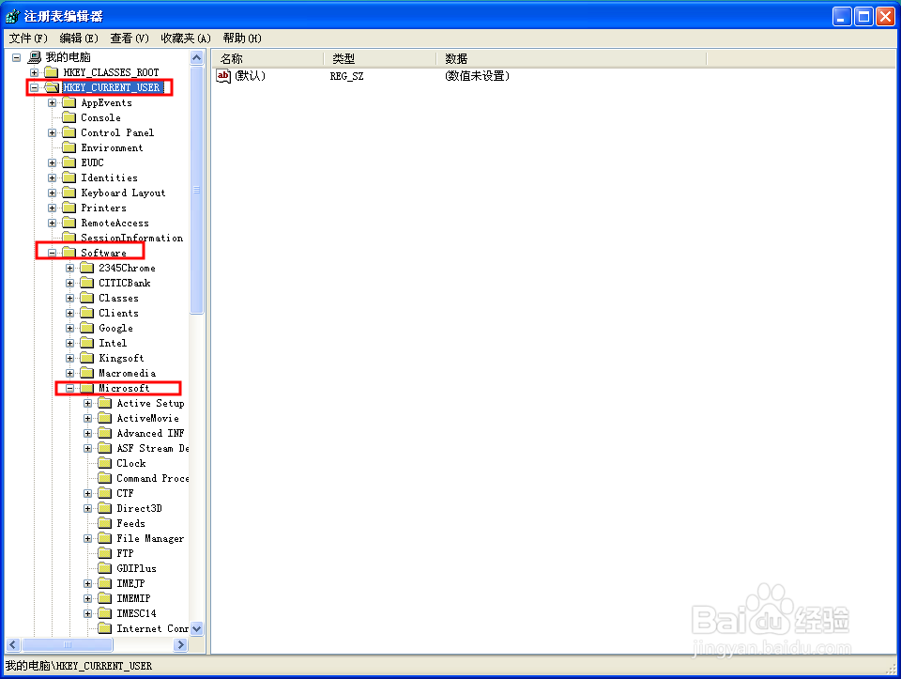Click the GDIPlus folder icon
This screenshot has height=679, width=901.
pyautogui.click(x=105, y=568)
